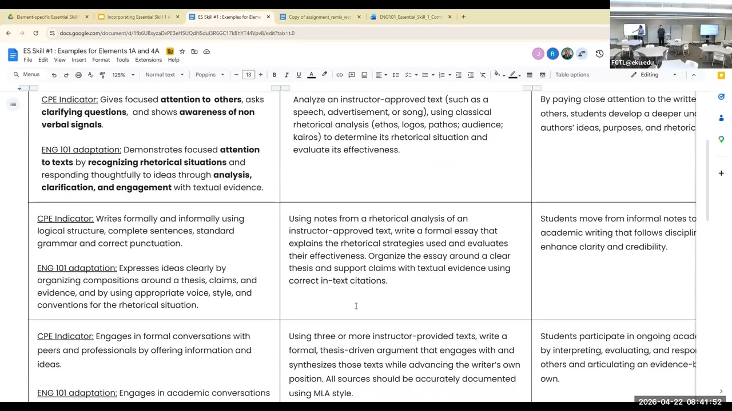Insert a checklist

408,75
